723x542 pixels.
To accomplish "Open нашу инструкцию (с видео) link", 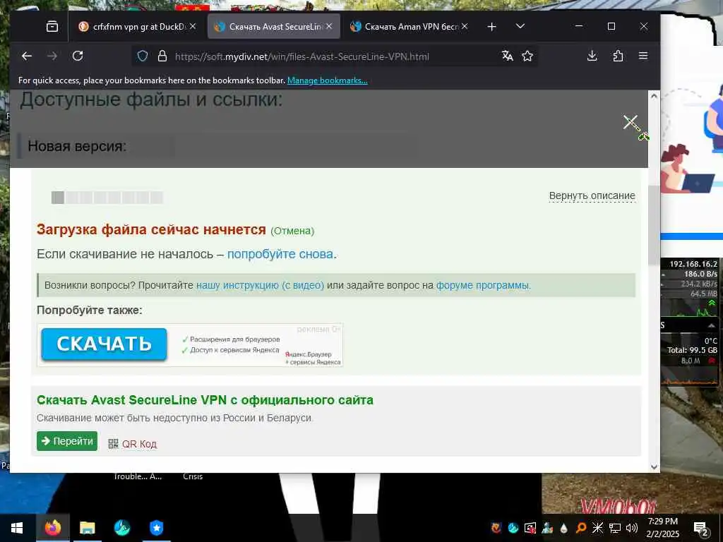I will 260,285.
